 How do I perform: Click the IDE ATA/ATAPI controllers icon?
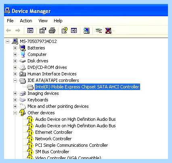click(23, 81)
